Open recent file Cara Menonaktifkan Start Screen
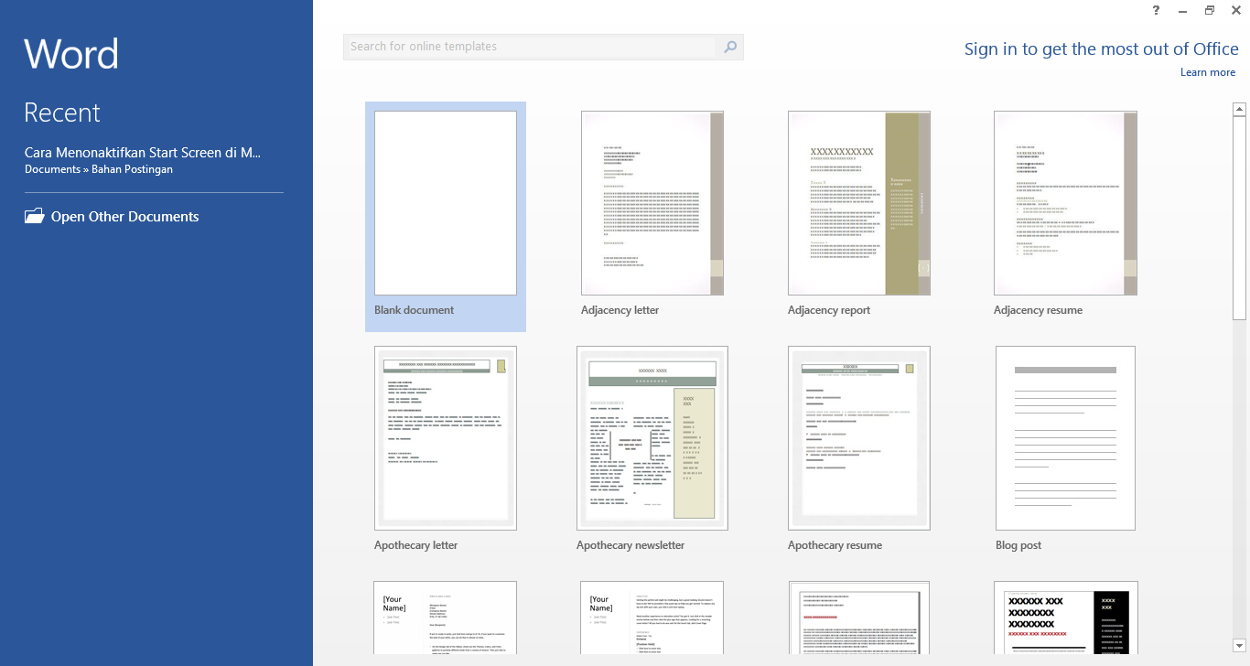The height and width of the screenshot is (666, 1250). [x=143, y=153]
